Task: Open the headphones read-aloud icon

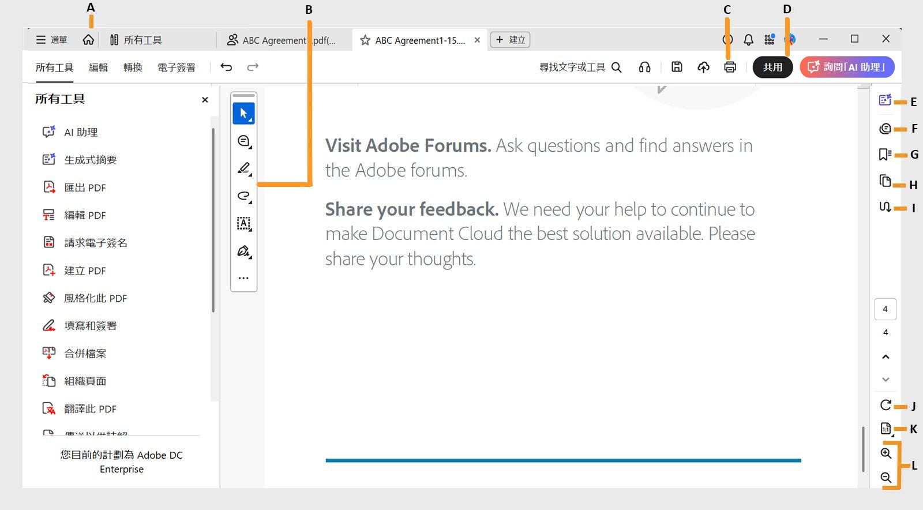Action: 644,67
